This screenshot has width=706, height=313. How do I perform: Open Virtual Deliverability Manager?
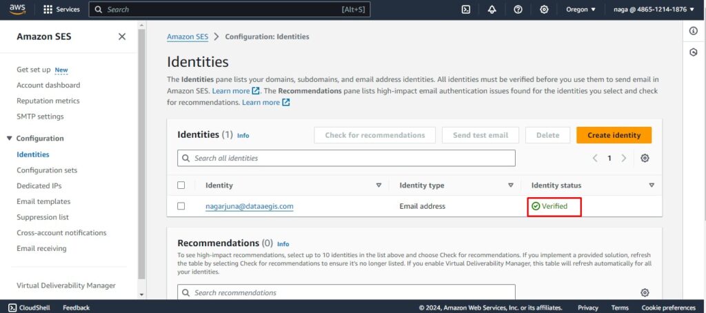[66, 285]
